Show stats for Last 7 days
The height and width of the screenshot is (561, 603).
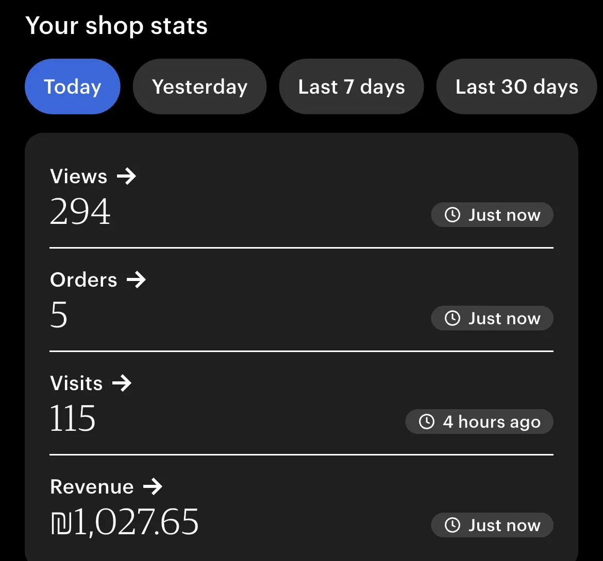tap(351, 86)
